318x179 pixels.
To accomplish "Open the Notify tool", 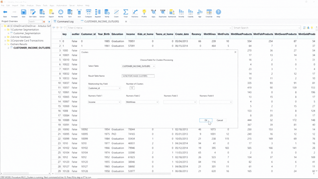I will (61, 12).
